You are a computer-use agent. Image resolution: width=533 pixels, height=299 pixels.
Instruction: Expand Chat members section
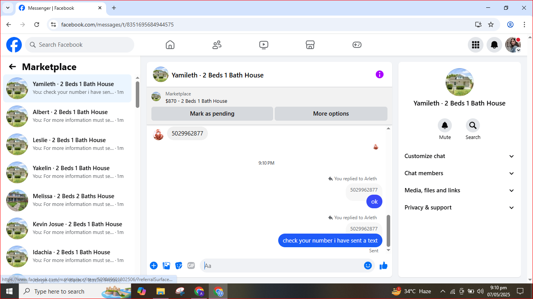coord(460,173)
